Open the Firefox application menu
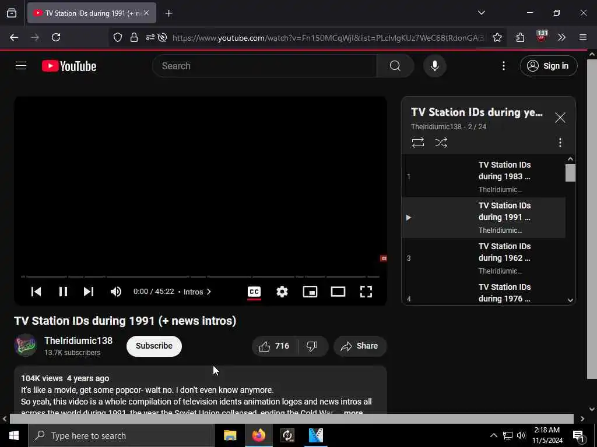Screen dimensions: 597x447 pyautogui.click(x=582, y=37)
